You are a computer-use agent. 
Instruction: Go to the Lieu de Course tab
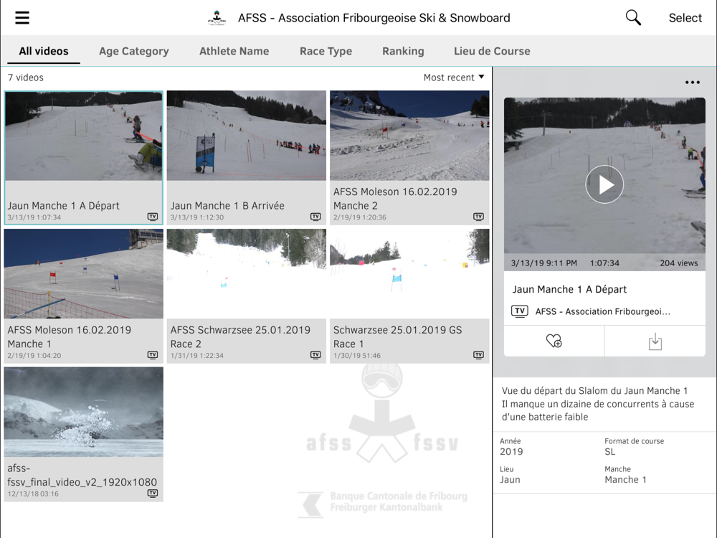pos(492,51)
